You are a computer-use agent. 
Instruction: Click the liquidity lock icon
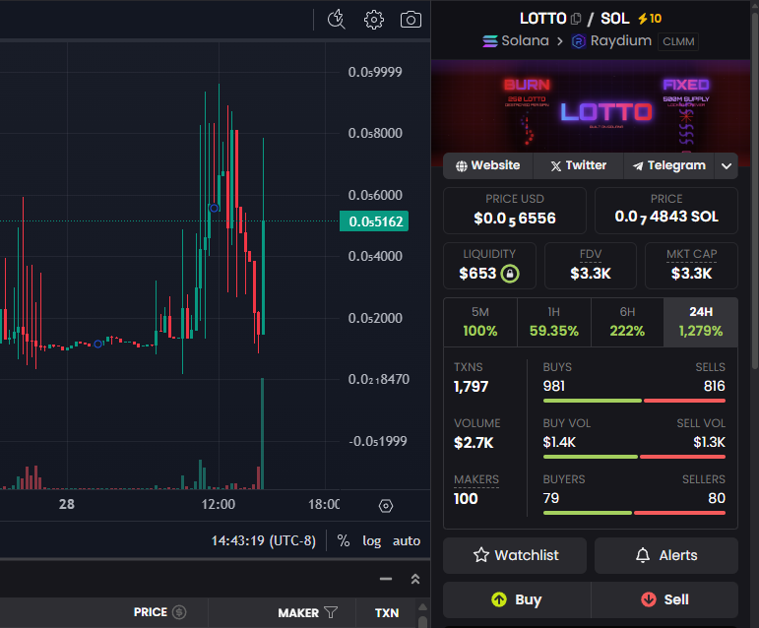(510, 274)
